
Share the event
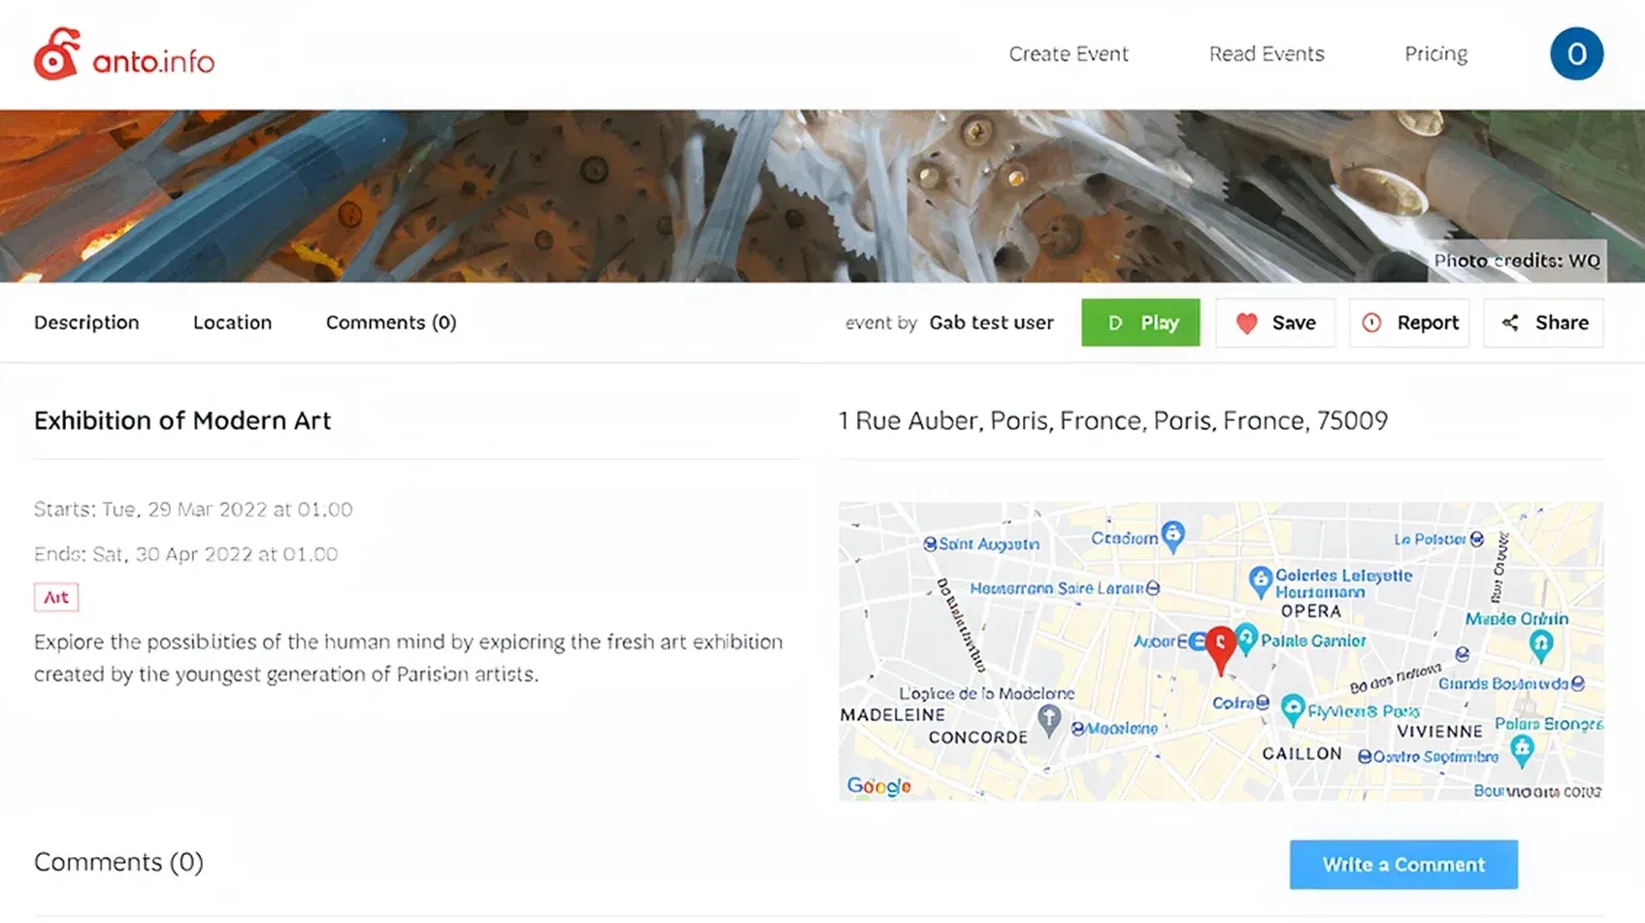click(1543, 323)
